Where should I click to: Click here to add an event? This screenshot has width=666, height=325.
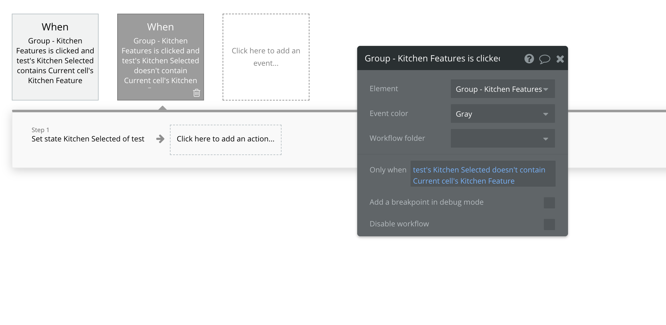266,57
